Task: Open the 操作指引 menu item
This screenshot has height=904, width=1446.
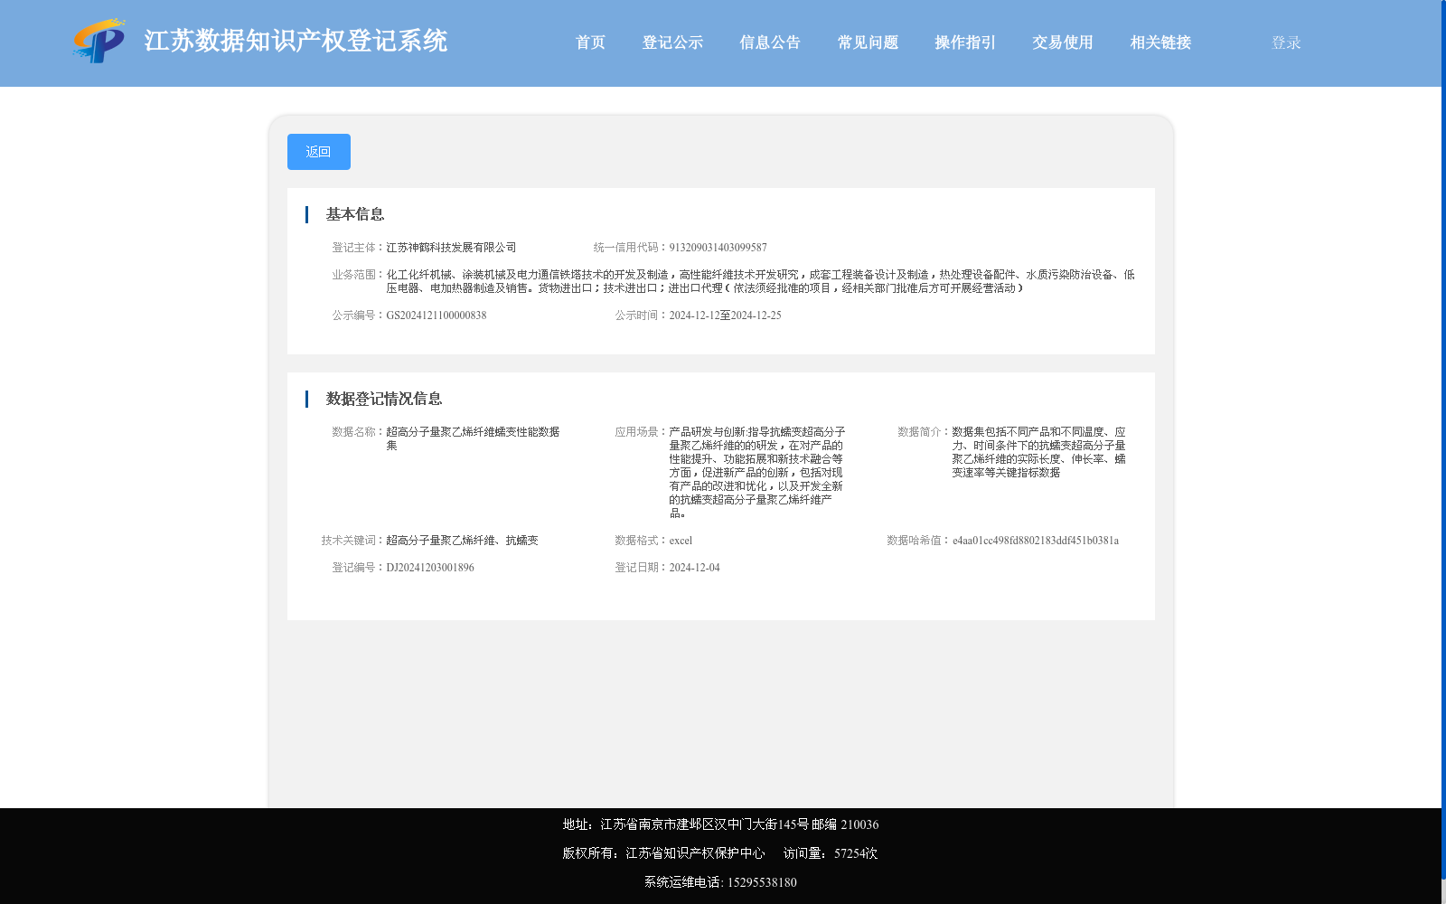Action: 965,42
